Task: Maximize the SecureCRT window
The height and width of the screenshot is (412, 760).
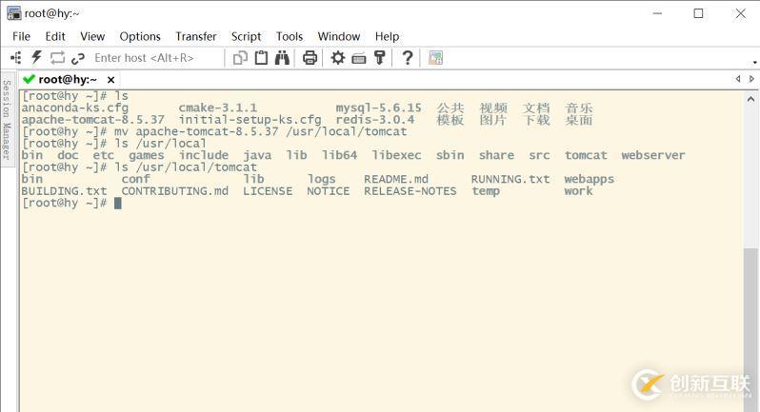Action: pos(698,13)
